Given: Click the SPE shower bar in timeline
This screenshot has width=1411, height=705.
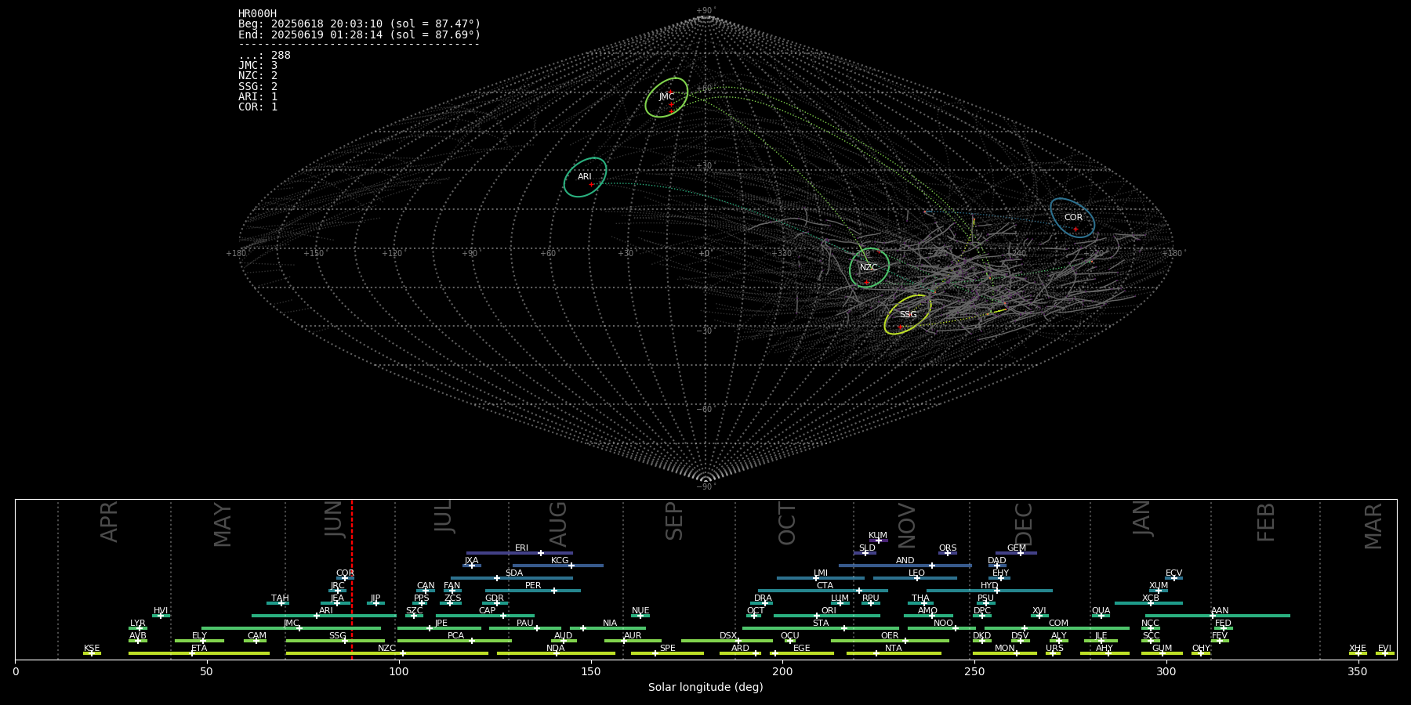Looking at the screenshot, I should 667,653.
